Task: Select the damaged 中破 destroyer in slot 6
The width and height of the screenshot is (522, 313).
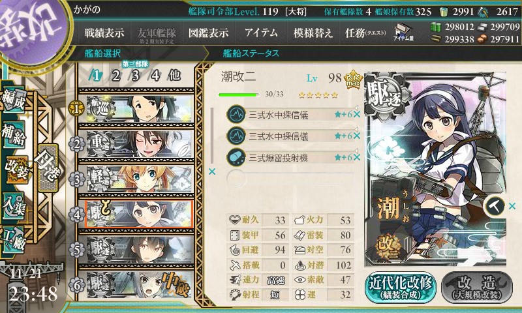Action: pos(140,285)
